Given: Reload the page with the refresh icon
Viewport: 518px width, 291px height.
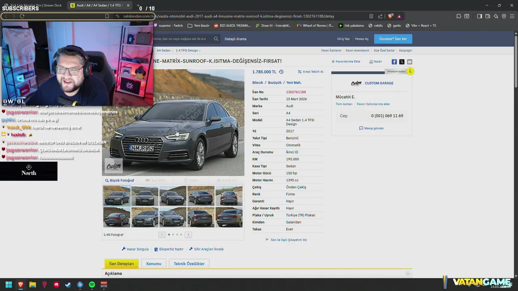Looking at the screenshot, I should pos(22,16).
